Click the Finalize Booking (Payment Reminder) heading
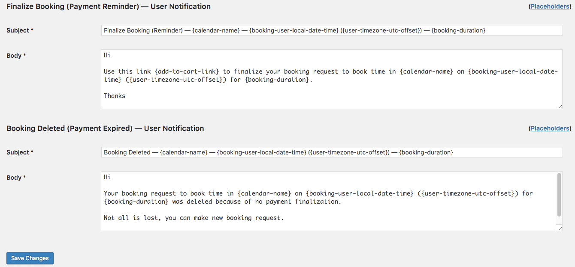 [x=109, y=6]
